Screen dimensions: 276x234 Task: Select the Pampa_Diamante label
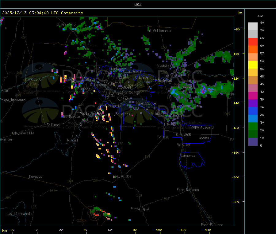click(x=13, y=100)
